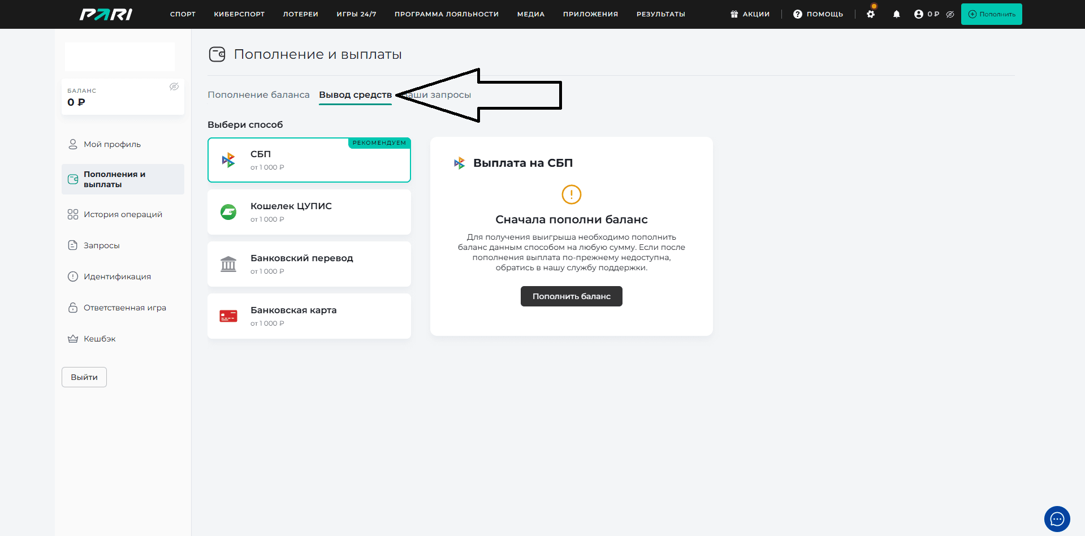Image resolution: width=1085 pixels, height=536 pixels.
Task: Open the support chat bubble
Action: tap(1057, 519)
